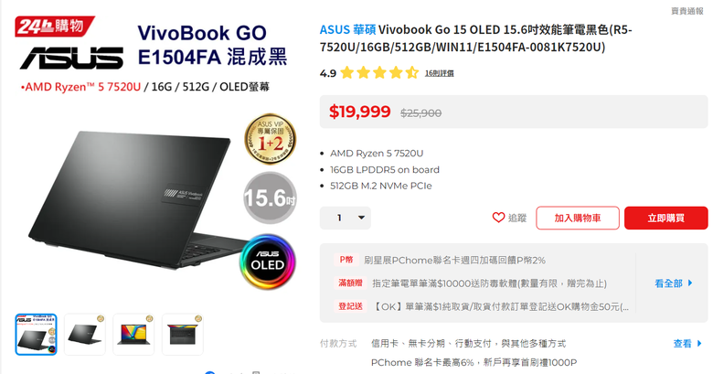
Task: Click the ASUS VIP 1+2 warranty badge
Action: pos(270,139)
